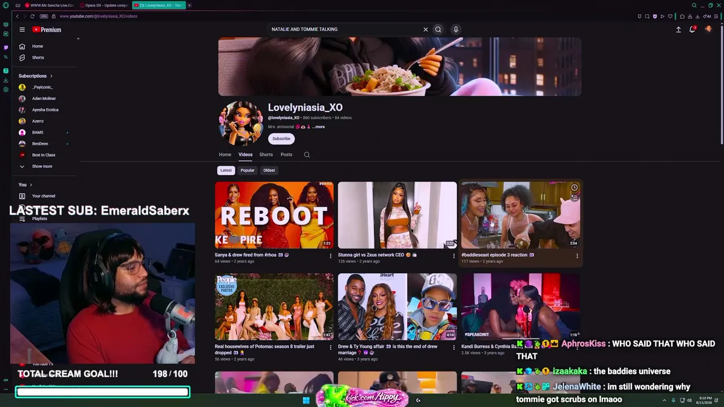
Task: Open Twitch in the Opera GX sidebar
Action: point(6,47)
